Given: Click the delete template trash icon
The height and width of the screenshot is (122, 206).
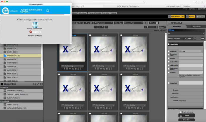Looking at the screenshot, I should (195, 38).
